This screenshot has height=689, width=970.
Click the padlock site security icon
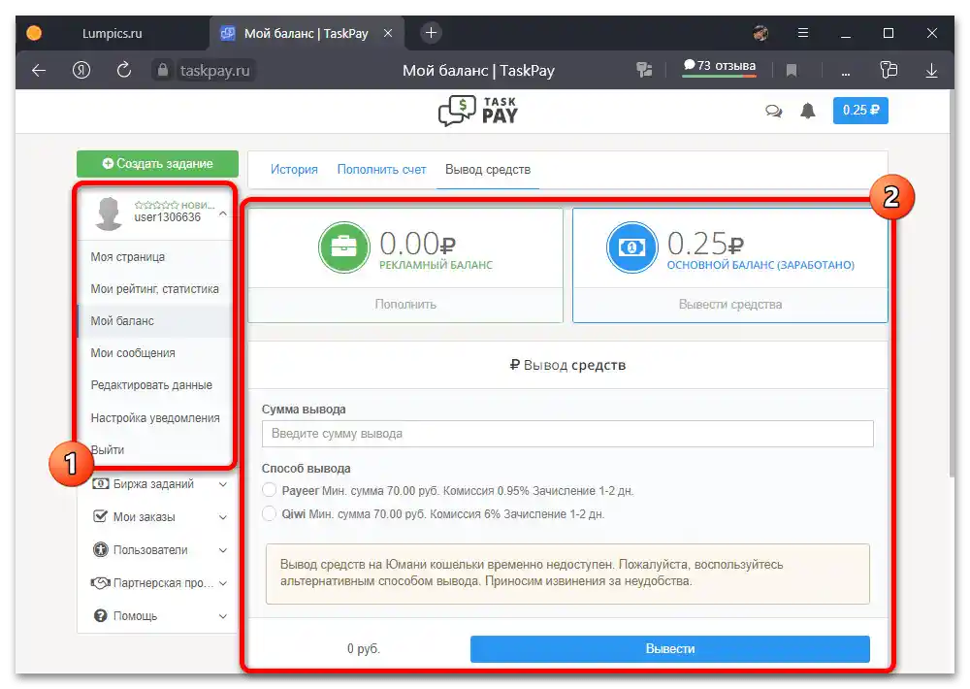163,70
